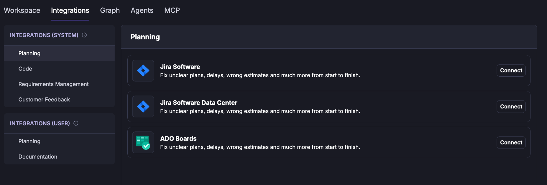
Task: Open Requirements Management category
Action: tap(59, 84)
